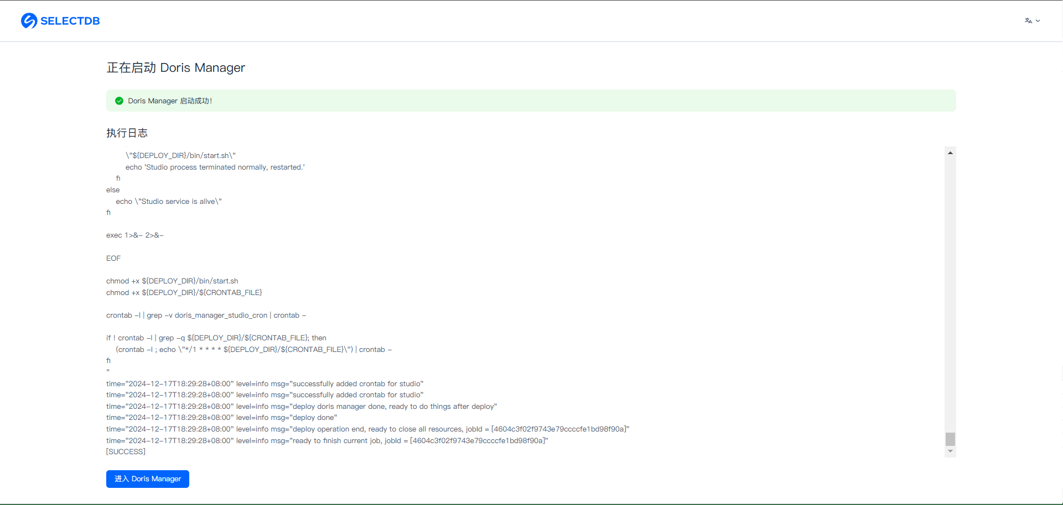The width and height of the screenshot is (1063, 505).
Task: Click the green success checkmark icon
Action: 119,101
